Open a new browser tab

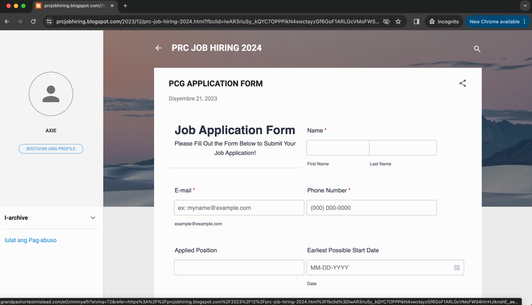pyautogui.click(x=125, y=6)
